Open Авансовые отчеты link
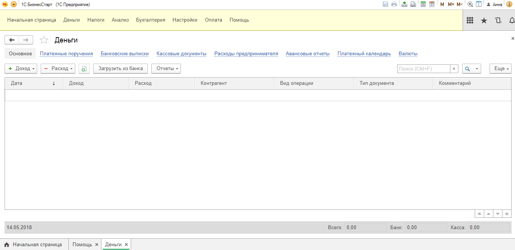The width and height of the screenshot is (515, 250). click(x=307, y=54)
